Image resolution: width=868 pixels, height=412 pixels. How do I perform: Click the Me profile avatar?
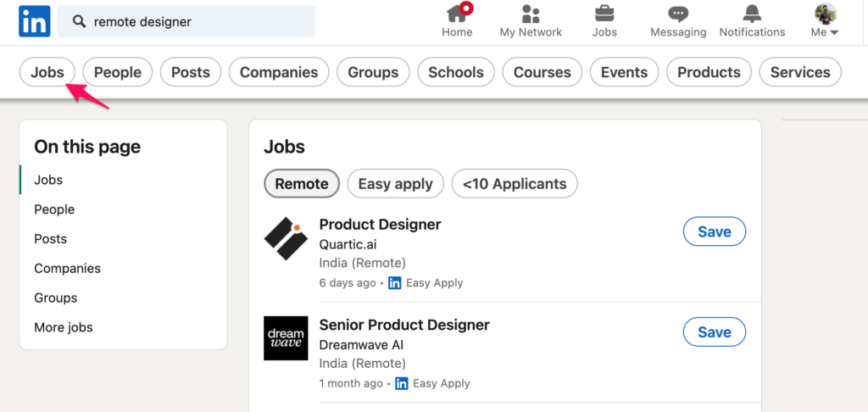(826, 14)
